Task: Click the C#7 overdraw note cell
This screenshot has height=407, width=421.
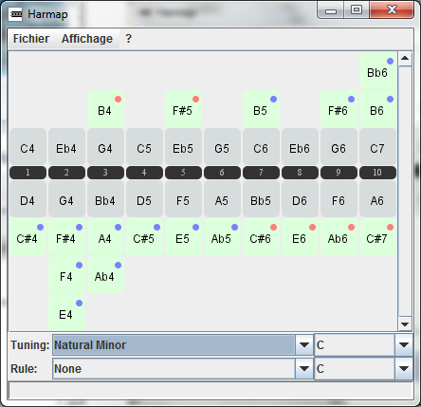Action: (x=377, y=237)
